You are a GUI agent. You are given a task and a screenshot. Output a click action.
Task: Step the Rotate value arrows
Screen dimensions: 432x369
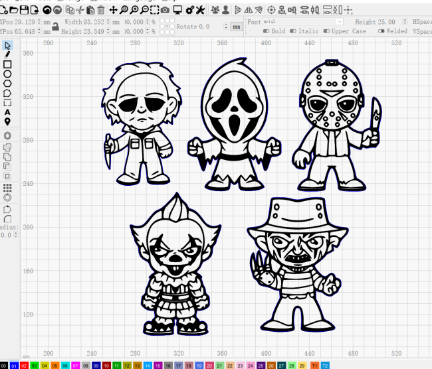pos(226,27)
